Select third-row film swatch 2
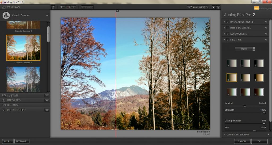The width and height of the screenshot is (272, 145). pos(245,92)
